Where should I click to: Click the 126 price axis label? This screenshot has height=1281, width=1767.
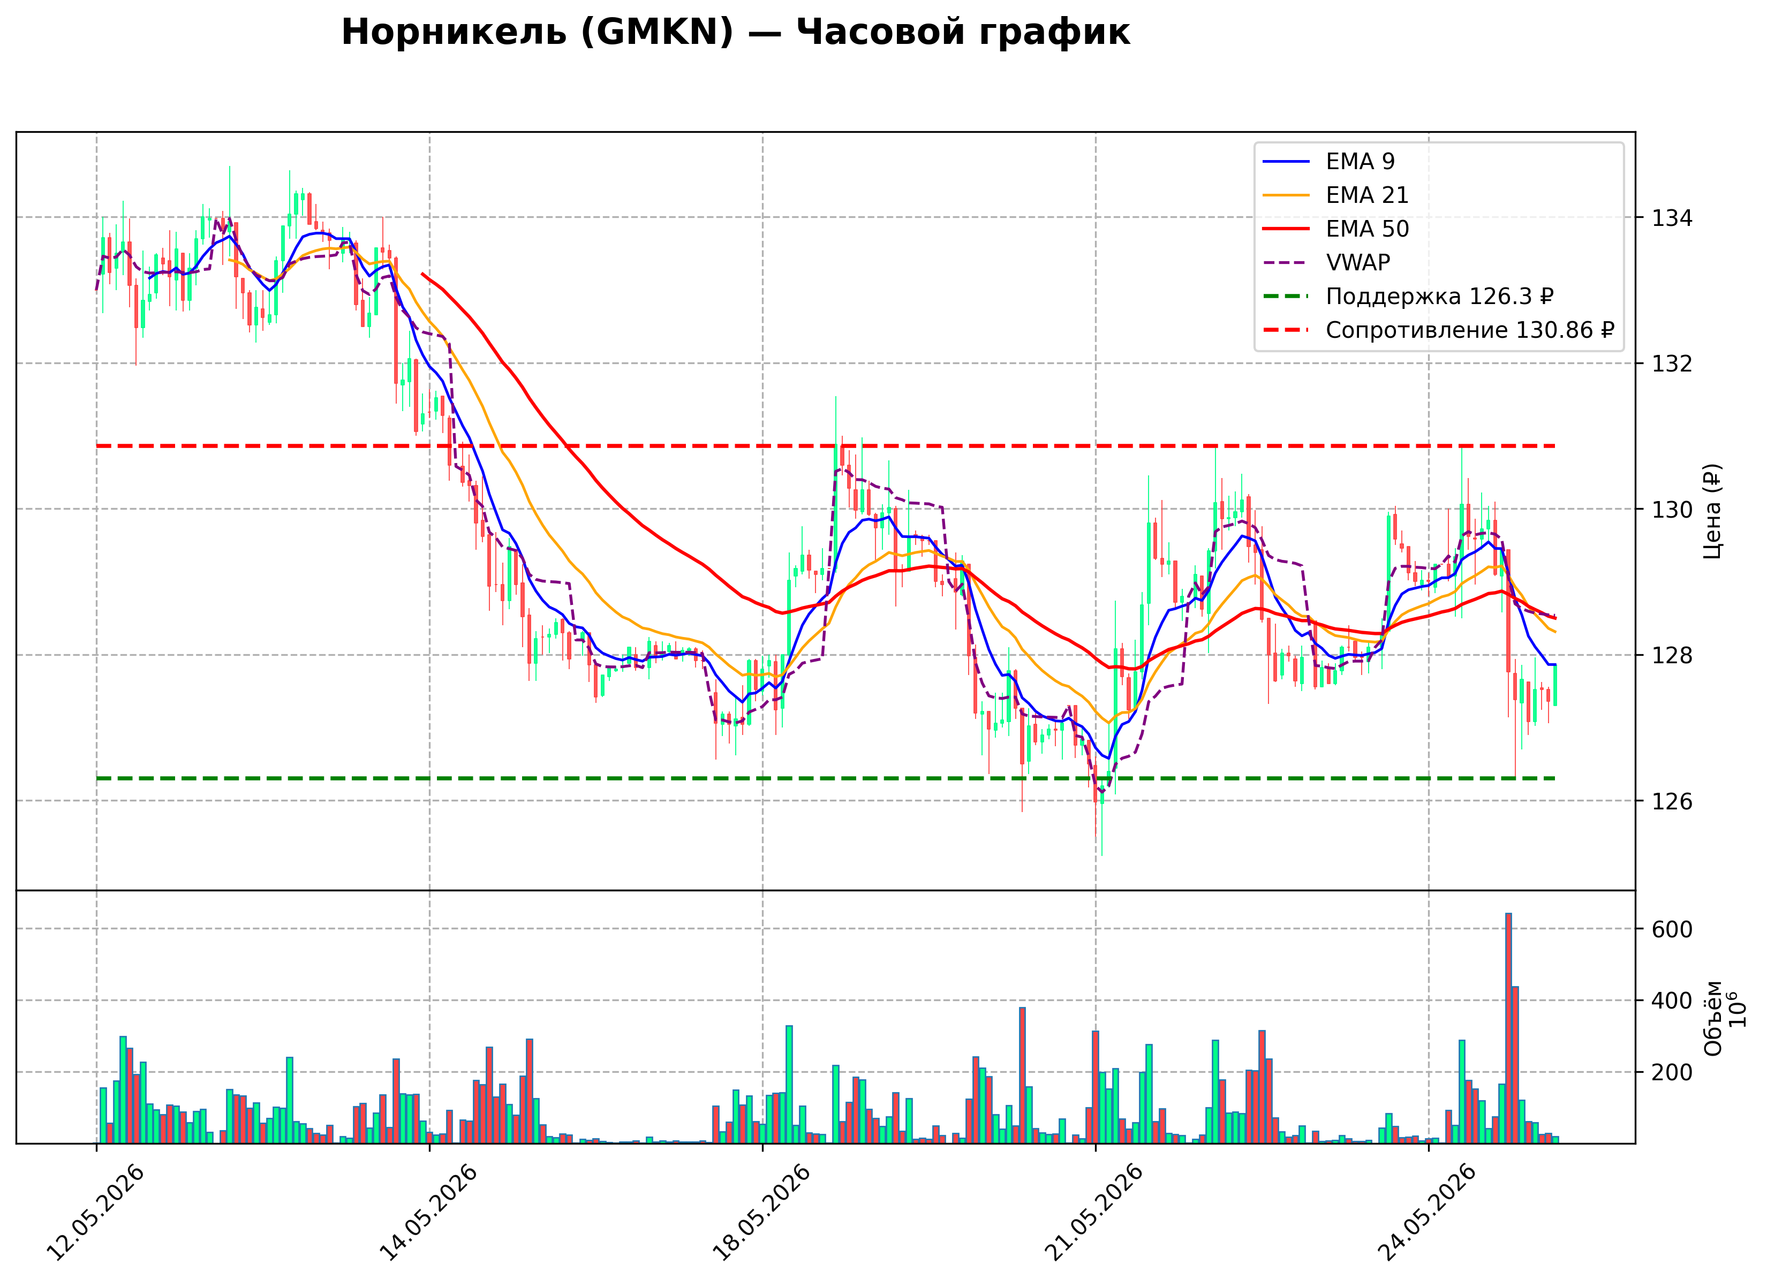click(x=1673, y=801)
